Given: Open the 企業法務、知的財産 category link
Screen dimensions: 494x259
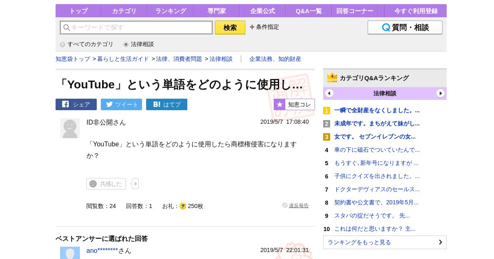Looking at the screenshot, I should pyautogui.click(x=275, y=59).
